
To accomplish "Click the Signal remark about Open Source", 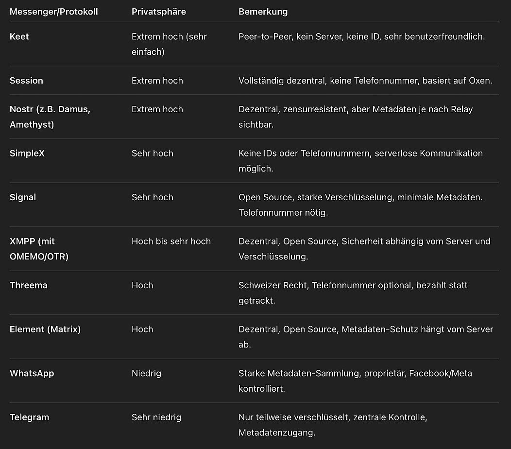I will coord(359,205).
